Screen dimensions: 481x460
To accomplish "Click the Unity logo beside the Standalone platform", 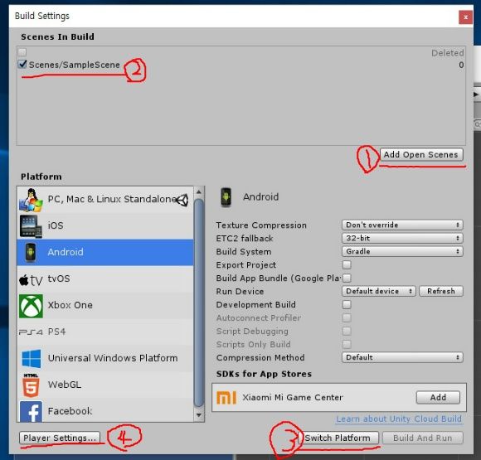I will pyautogui.click(x=182, y=200).
